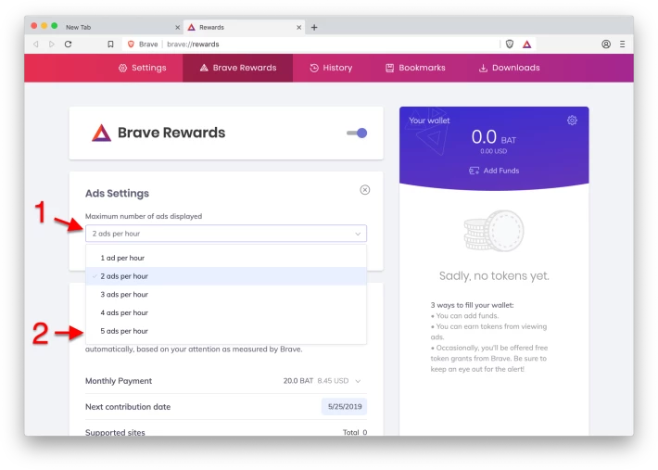Open the user profile icon
The width and height of the screenshot is (658, 470).
point(606,44)
